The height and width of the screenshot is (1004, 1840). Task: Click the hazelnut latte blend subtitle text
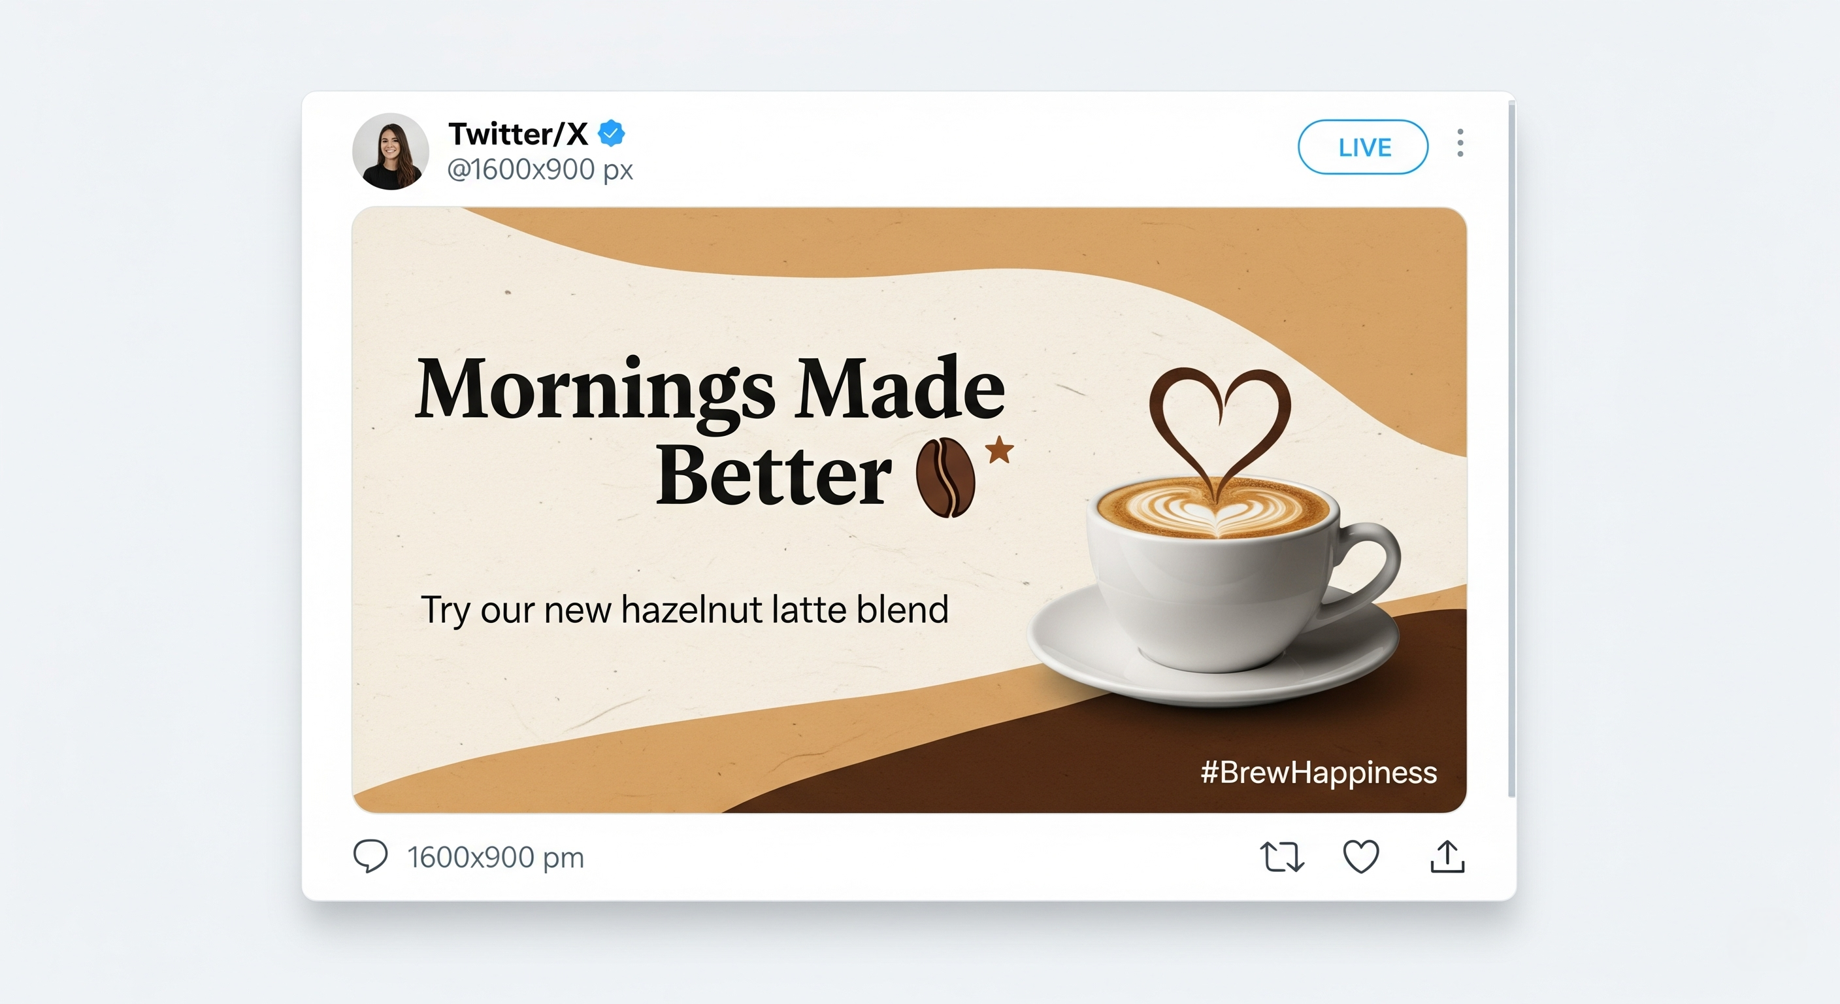pos(684,611)
